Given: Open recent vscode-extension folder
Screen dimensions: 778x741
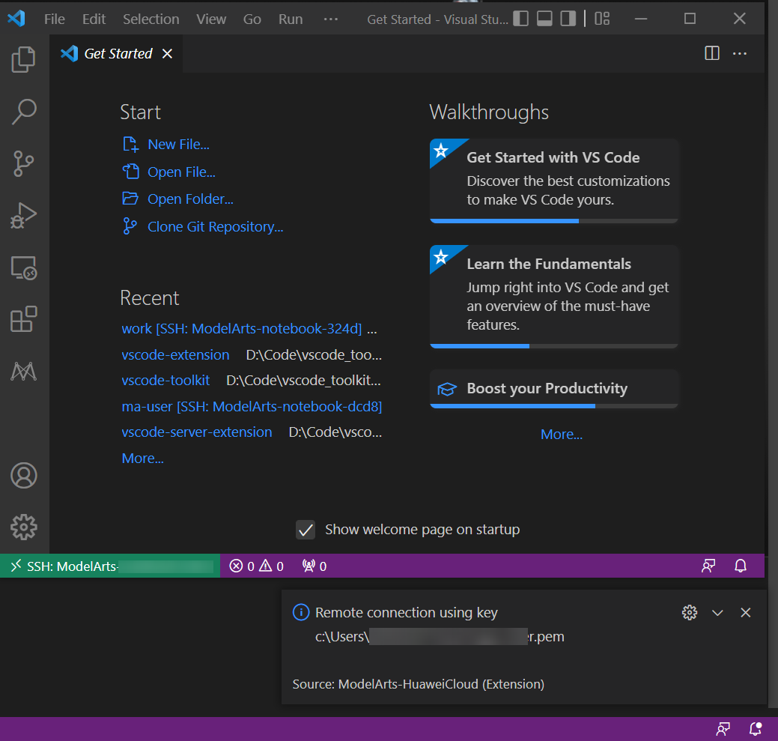Looking at the screenshot, I should pos(175,355).
